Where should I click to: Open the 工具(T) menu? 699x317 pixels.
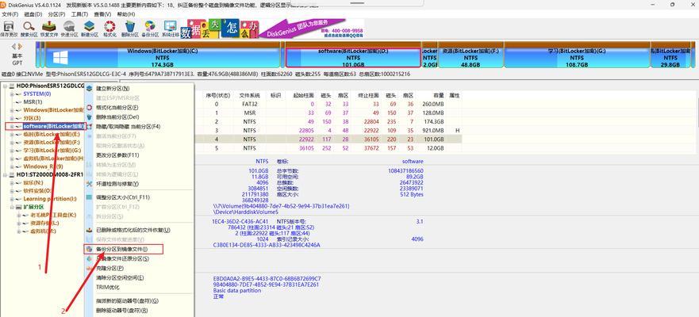coord(79,14)
